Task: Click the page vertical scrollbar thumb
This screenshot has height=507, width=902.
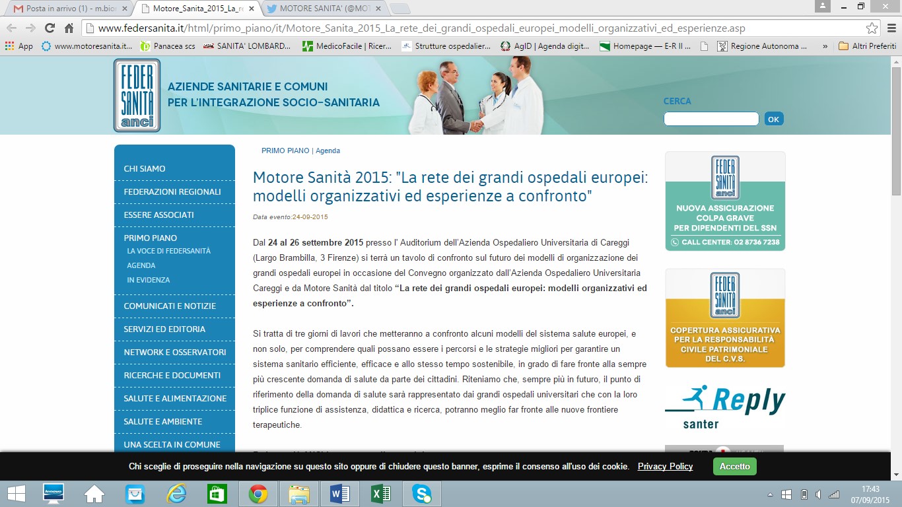Action: pyautogui.click(x=896, y=131)
